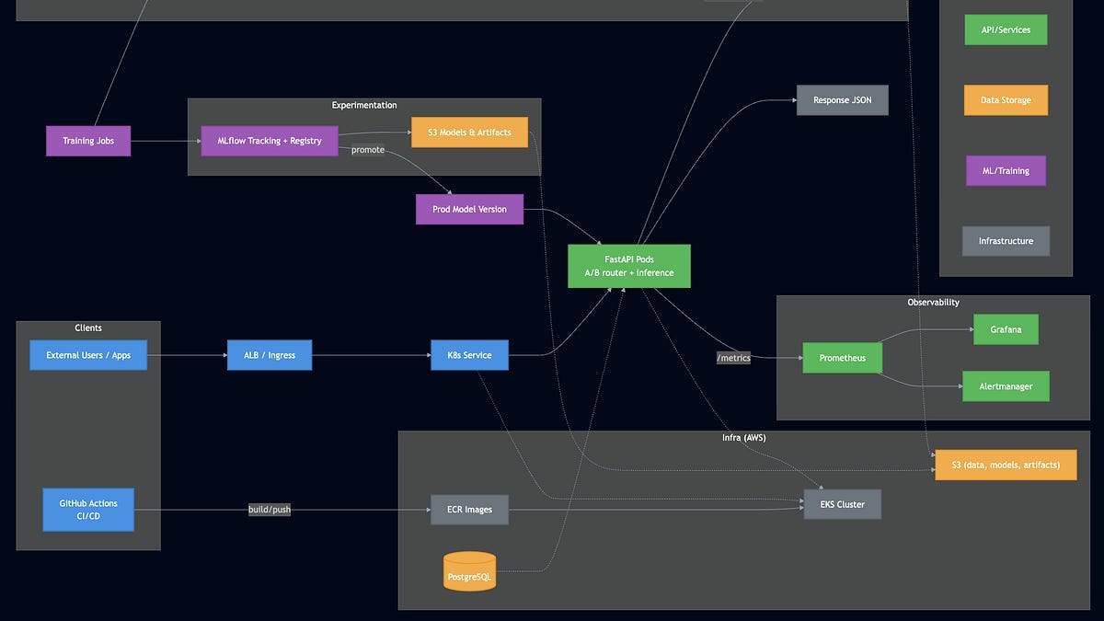This screenshot has height=621, width=1104.
Task: Click the GitHub Actions CI/CD node
Action: pyautogui.click(x=88, y=510)
